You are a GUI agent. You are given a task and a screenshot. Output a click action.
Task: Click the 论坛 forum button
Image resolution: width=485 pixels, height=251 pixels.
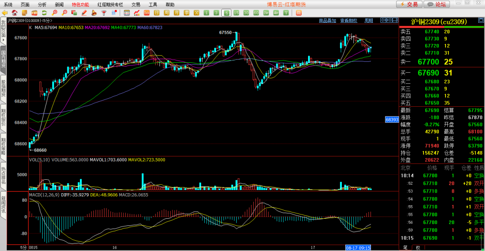[437, 4]
